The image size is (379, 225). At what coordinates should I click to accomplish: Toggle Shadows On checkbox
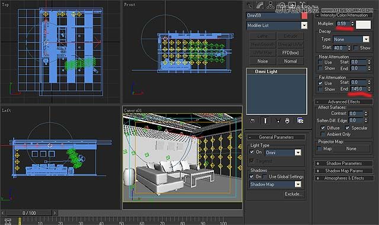coord(252,177)
